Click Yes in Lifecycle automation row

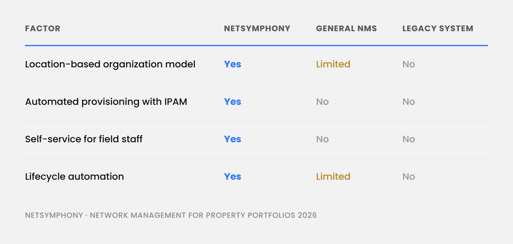point(232,177)
